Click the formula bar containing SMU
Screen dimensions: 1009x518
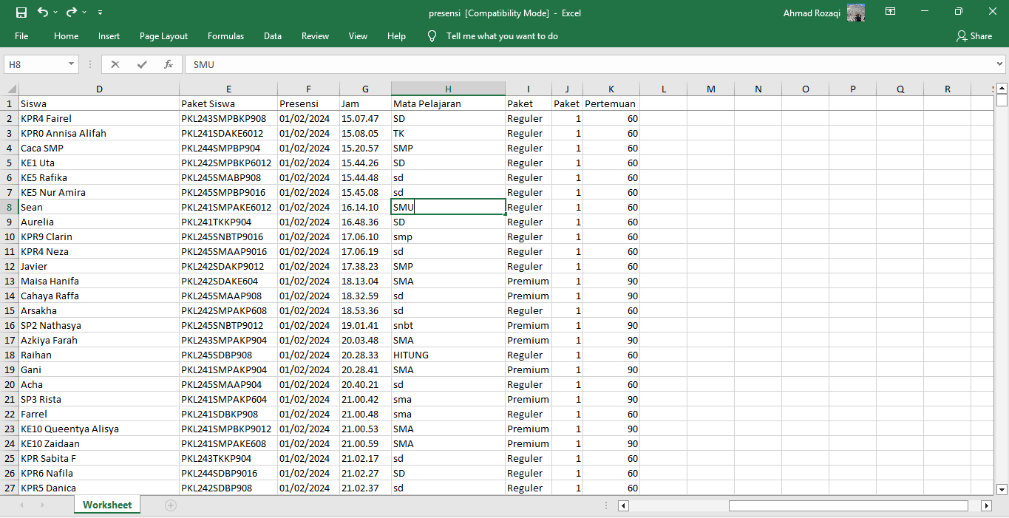(589, 64)
